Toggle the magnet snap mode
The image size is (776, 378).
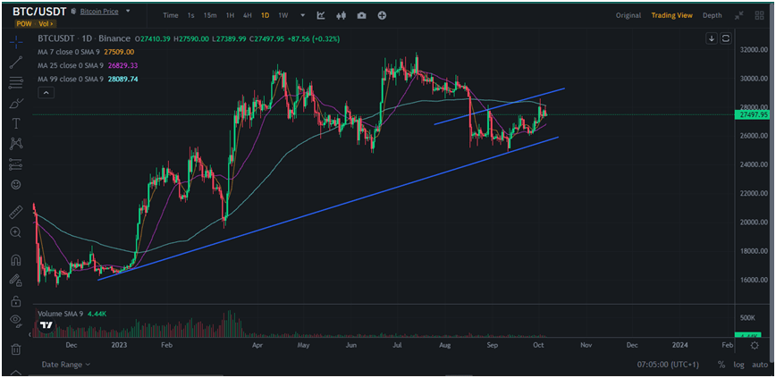15,261
